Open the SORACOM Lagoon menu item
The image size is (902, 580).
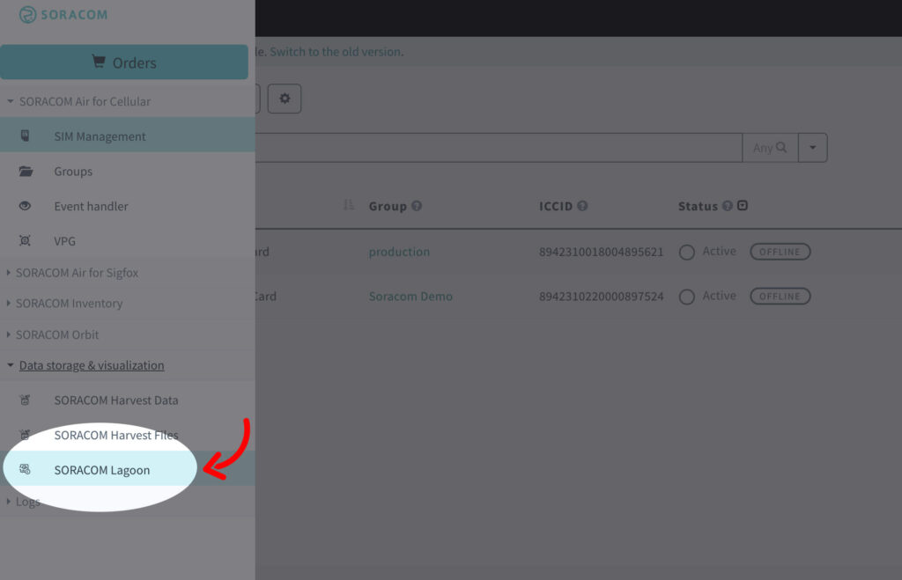102,470
